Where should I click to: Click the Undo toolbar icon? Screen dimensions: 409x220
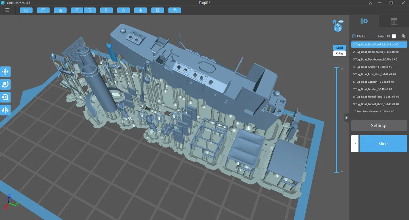(77, 10)
